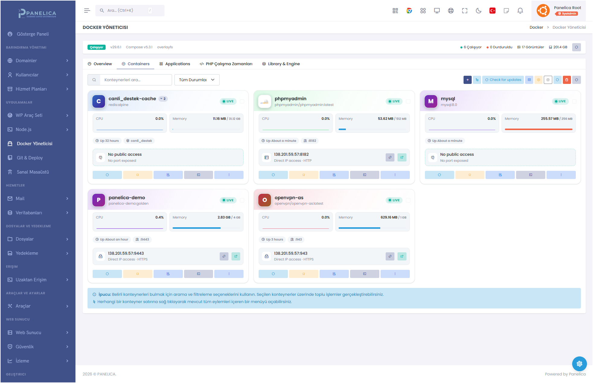Click the bulk start play icon
The height and width of the screenshot is (383, 593).
[x=548, y=80]
